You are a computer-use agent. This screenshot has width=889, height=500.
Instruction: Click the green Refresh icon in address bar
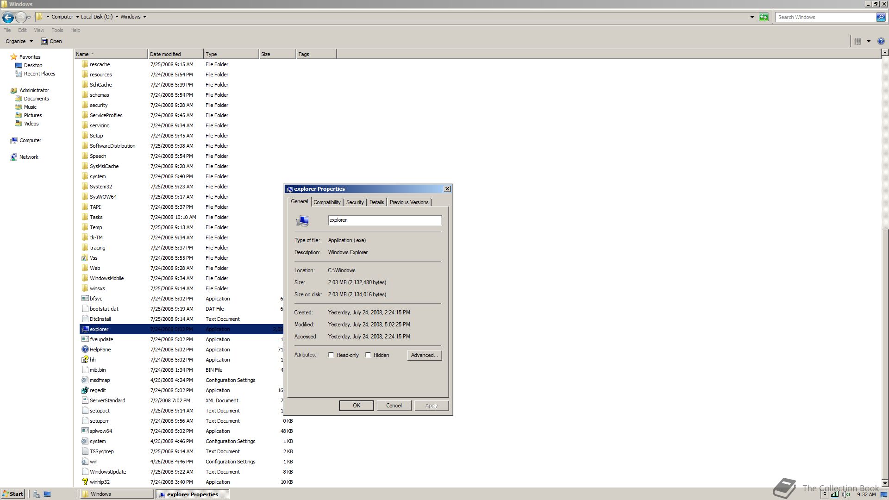pyautogui.click(x=764, y=17)
